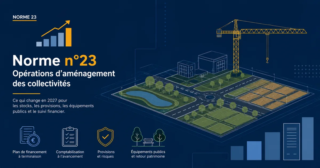The height and width of the screenshot is (168, 320).
Task: Click 'Équipements publics et retour patrimoine' label
Action: [x=148, y=154]
